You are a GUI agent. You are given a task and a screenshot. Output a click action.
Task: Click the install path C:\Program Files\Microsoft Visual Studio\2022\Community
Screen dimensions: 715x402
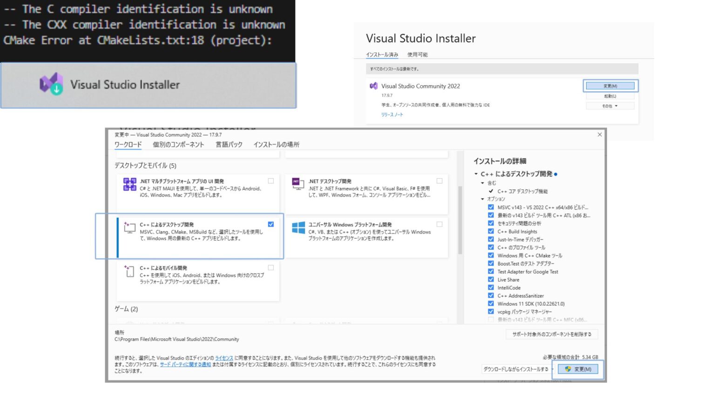point(177,339)
